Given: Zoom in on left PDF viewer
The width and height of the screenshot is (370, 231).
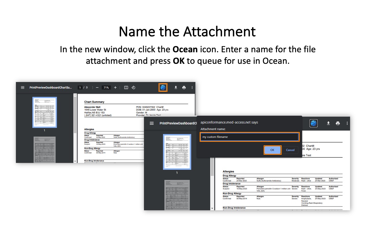Looking at the screenshot, I should pos(115,87).
